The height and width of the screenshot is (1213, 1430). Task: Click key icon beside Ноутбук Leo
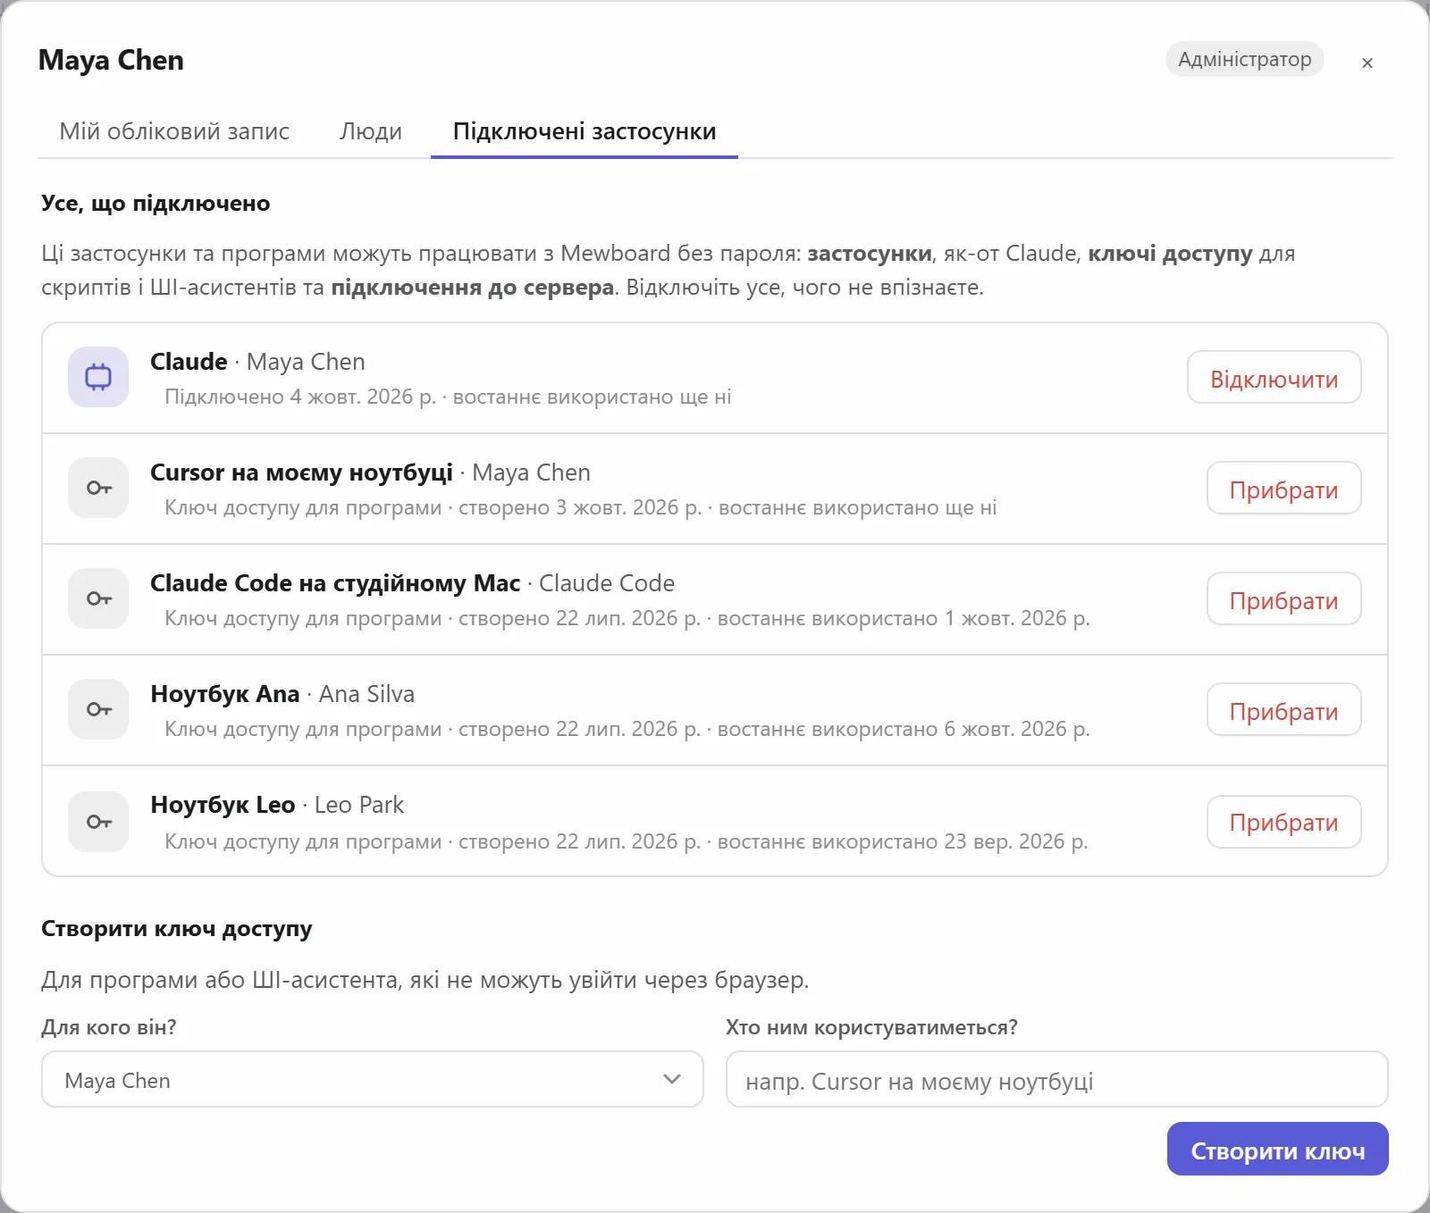click(x=98, y=822)
